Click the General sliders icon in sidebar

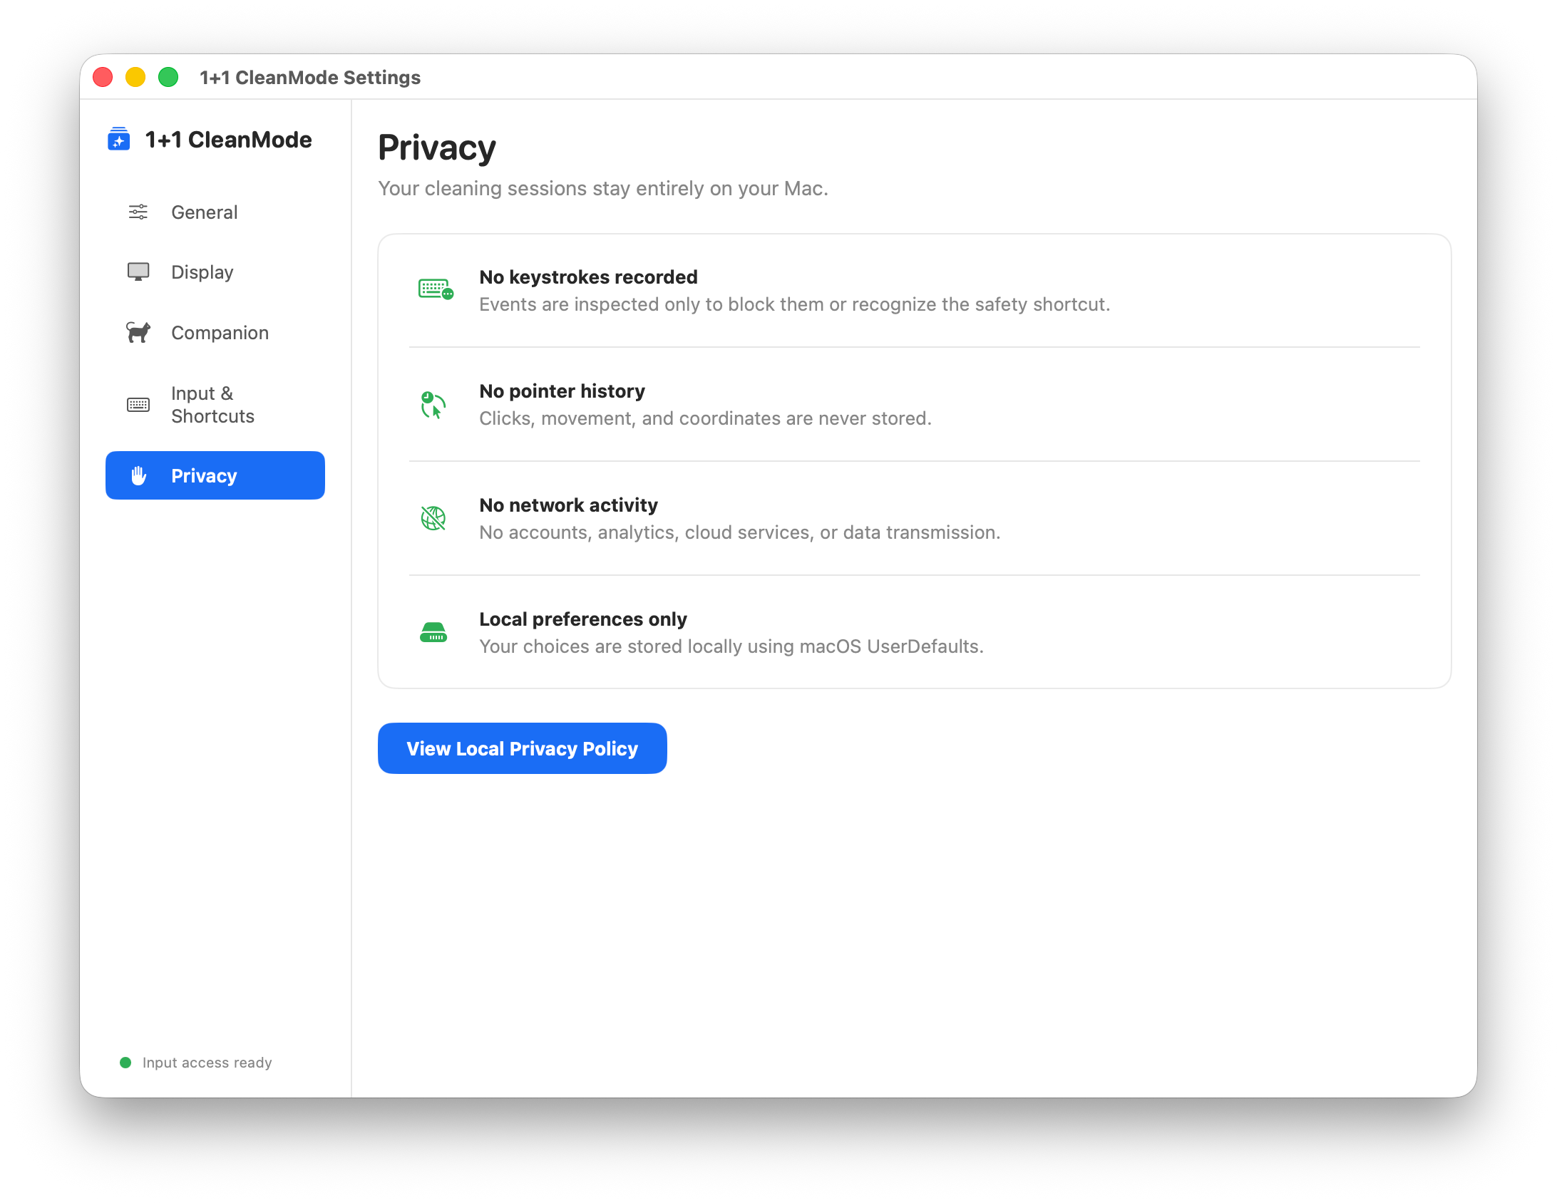pos(138,212)
